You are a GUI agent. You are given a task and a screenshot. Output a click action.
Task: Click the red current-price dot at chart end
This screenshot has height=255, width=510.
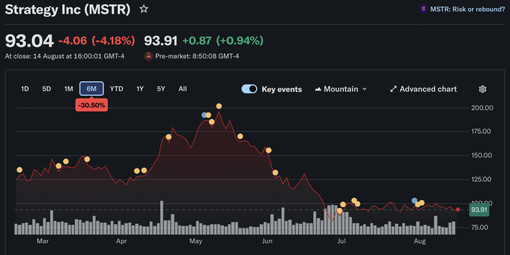(458, 209)
